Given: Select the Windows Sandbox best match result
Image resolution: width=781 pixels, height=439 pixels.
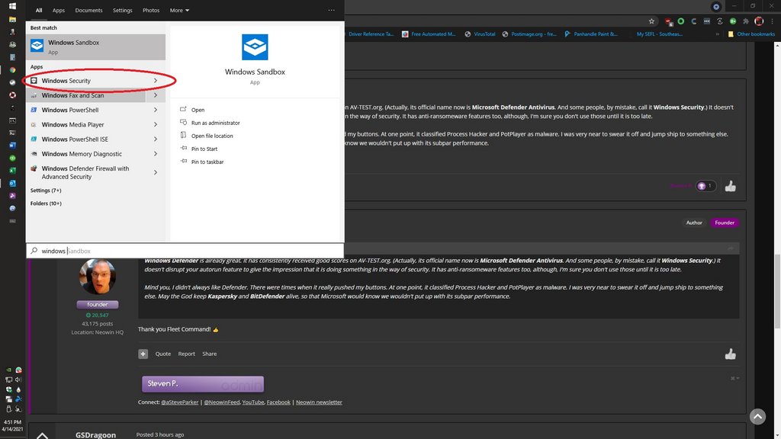Looking at the screenshot, I should (x=95, y=46).
